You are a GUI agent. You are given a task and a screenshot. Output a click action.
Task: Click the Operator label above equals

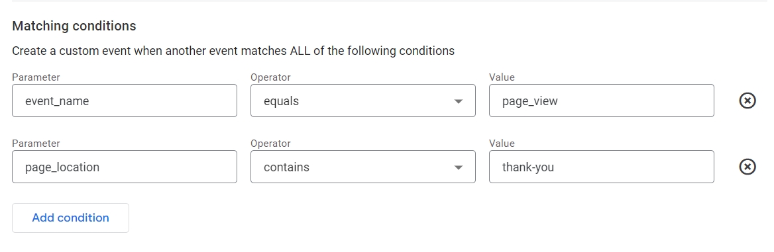(x=270, y=77)
